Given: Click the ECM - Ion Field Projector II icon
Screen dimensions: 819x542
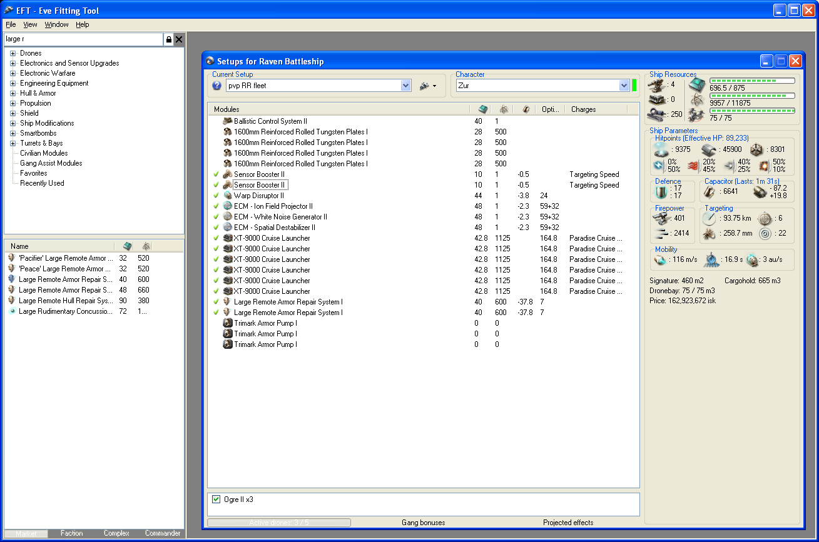Looking at the screenshot, I should coord(228,206).
